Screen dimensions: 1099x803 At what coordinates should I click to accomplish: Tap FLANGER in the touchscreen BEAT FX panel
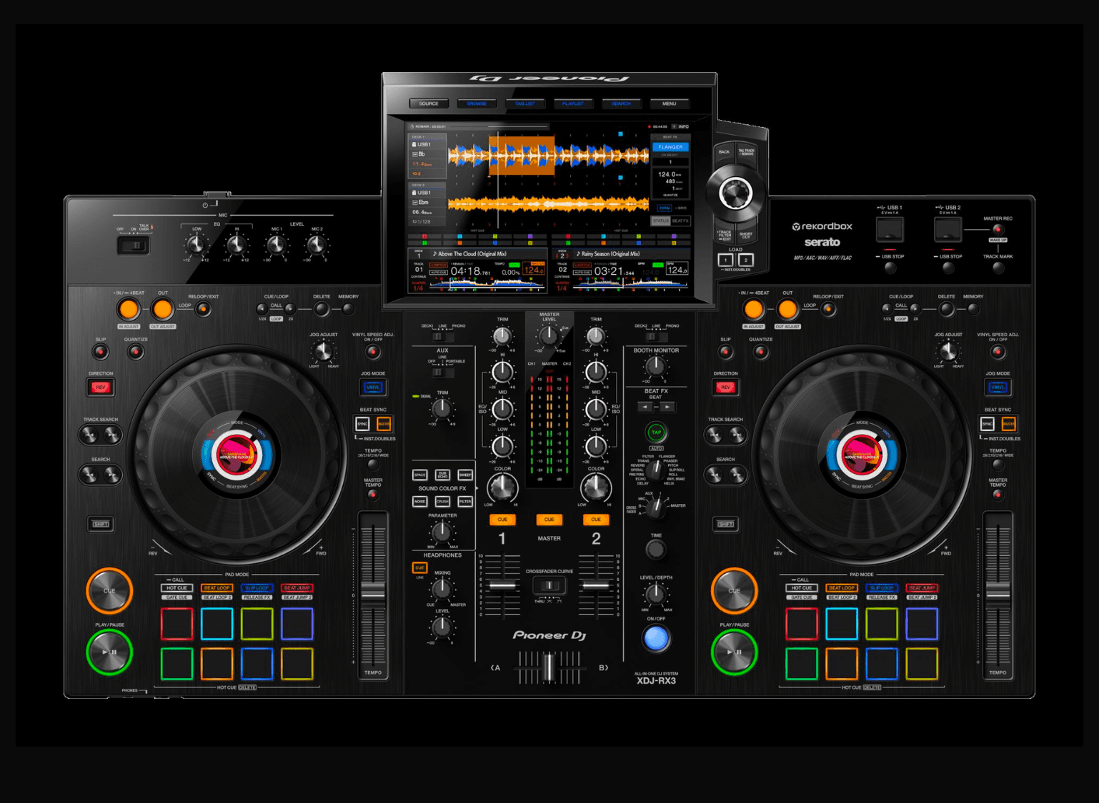(670, 147)
